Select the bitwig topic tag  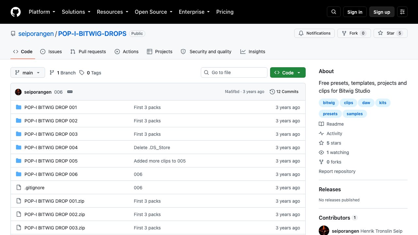click(329, 103)
